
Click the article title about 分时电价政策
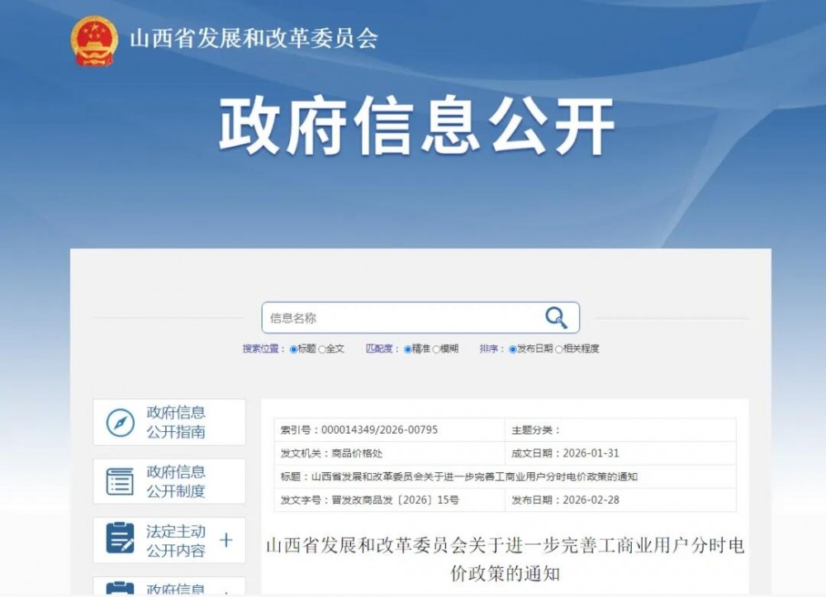(505, 558)
